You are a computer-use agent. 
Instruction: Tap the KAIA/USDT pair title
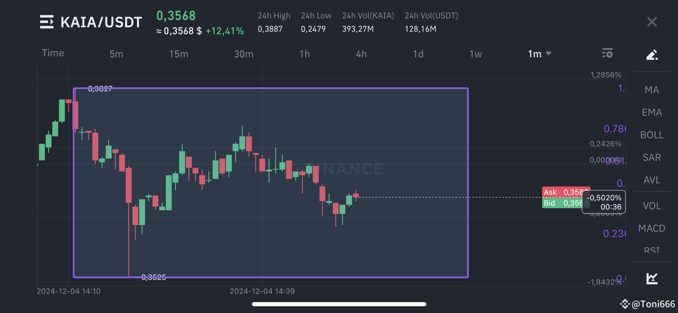point(101,22)
